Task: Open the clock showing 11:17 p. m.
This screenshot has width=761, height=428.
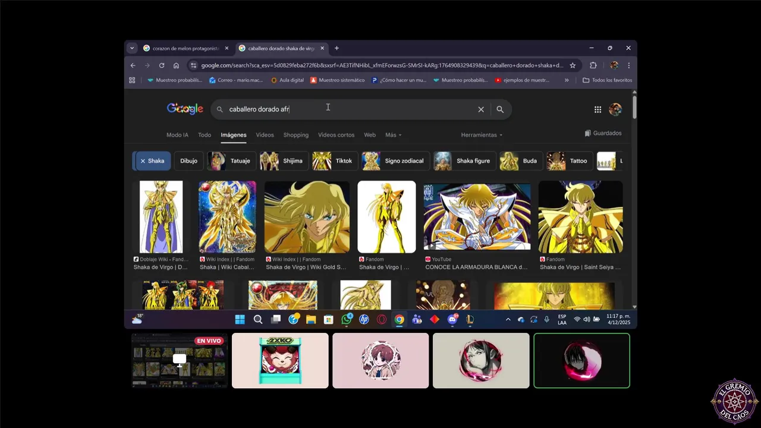Action: pyautogui.click(x=618, y=320)
